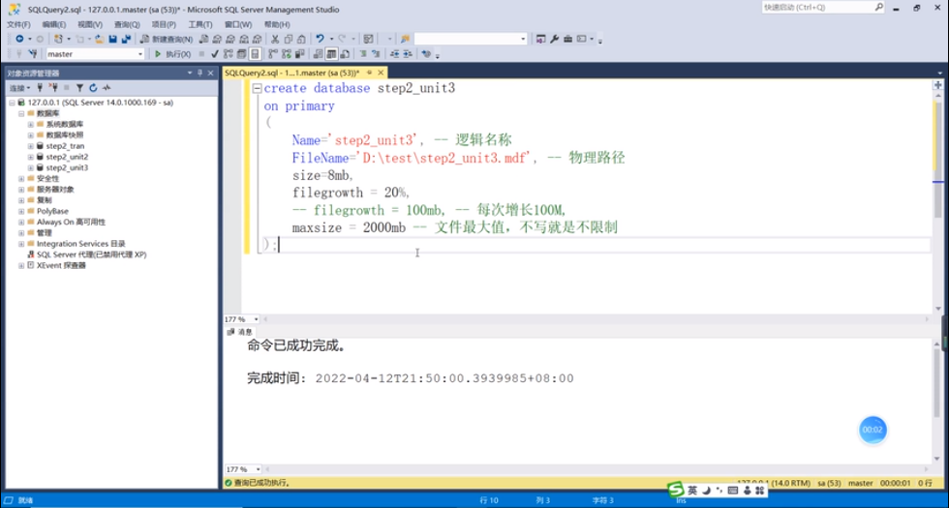Switch to the 消息 results tab
The width and height of the screenshot is (949, 508).
pos(240,332)
